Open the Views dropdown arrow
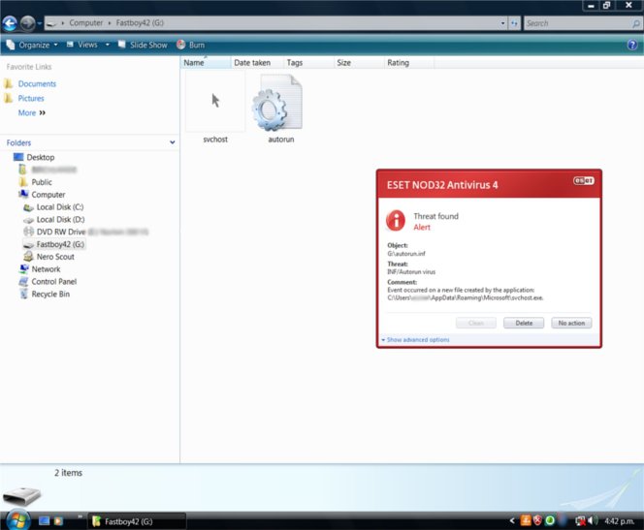This screenshot has width=644, height=530. 108,45
